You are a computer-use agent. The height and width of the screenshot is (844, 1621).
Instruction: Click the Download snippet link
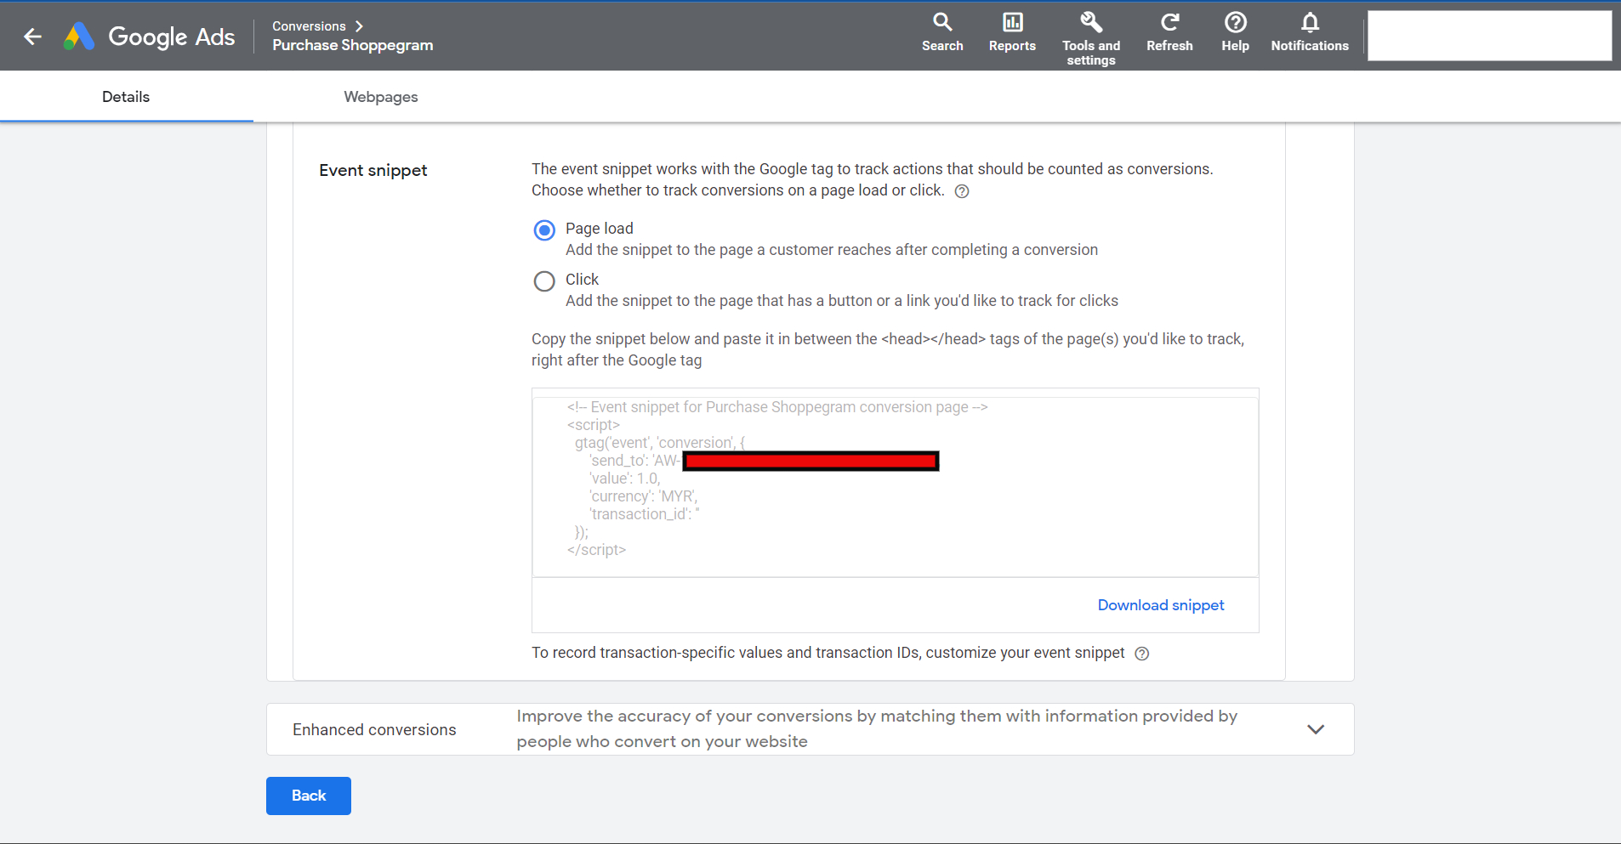click(x=1161, y=605)
